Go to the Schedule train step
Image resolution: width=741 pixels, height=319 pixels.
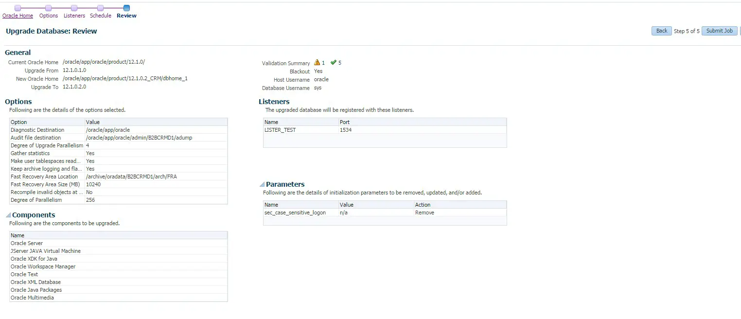point(101,16)
